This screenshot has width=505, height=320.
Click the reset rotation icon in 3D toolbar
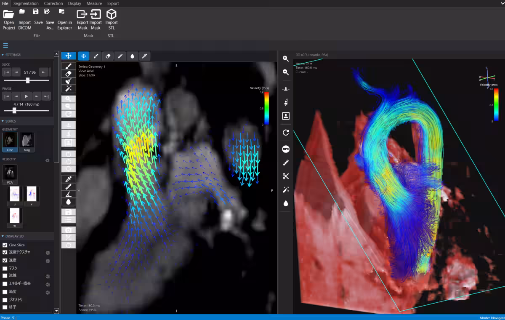point(286,132)
